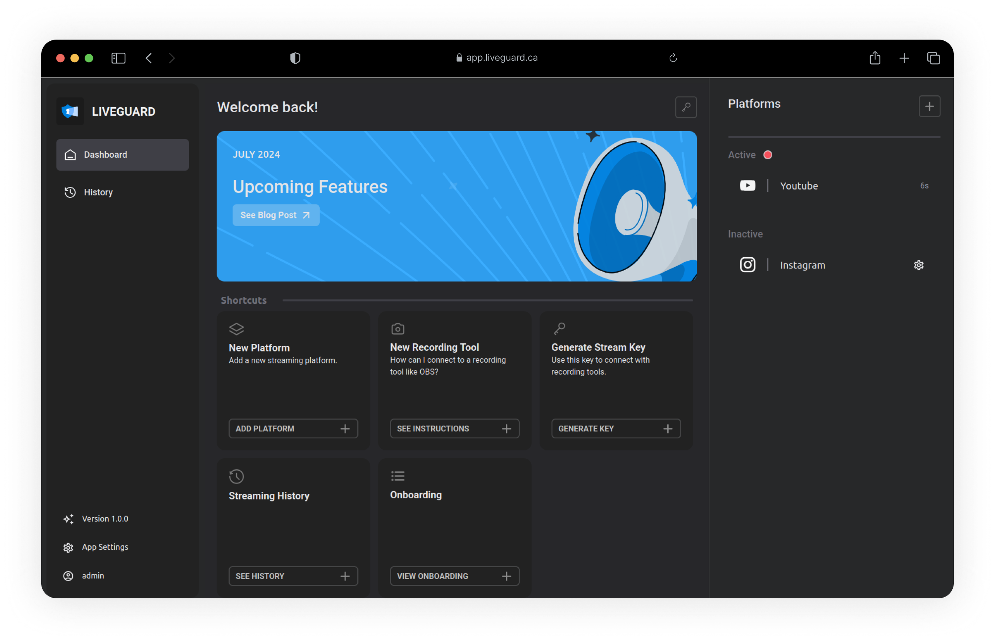The height and width of the screenshot is (641, 995).
Task: Click the GENERATE KEY button
Action: 616,428
